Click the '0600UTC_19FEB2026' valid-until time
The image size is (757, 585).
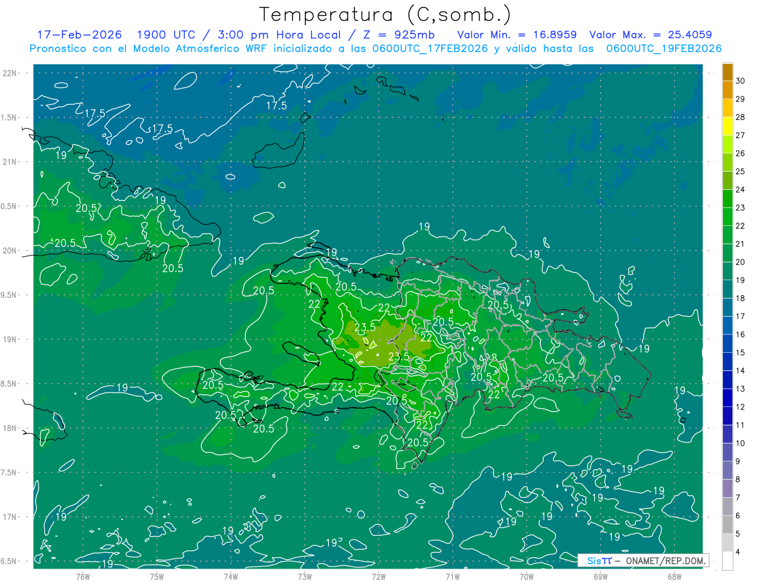(x=664, y=49)
